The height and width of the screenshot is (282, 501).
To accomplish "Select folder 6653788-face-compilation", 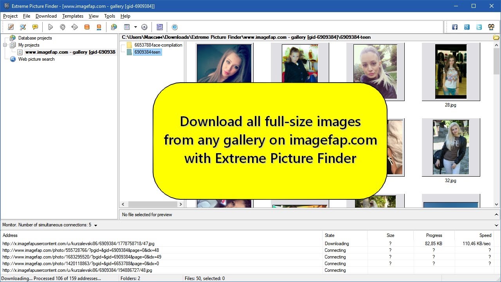I will 158,45.
